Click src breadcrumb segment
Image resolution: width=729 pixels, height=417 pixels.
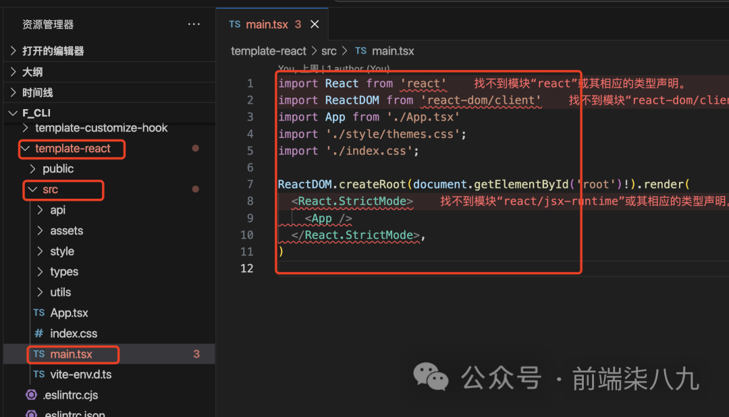pos(329,51)
